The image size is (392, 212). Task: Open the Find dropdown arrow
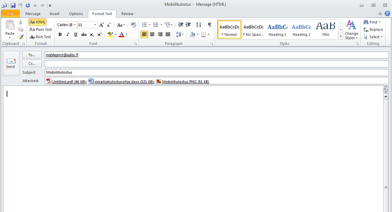point(380,22)
